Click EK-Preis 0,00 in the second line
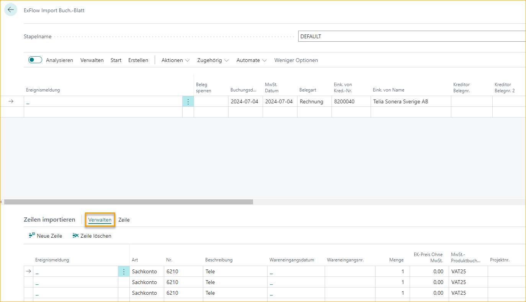Viewport: 526px width, 302px height. pyautogui.click(x=430, y=282)
